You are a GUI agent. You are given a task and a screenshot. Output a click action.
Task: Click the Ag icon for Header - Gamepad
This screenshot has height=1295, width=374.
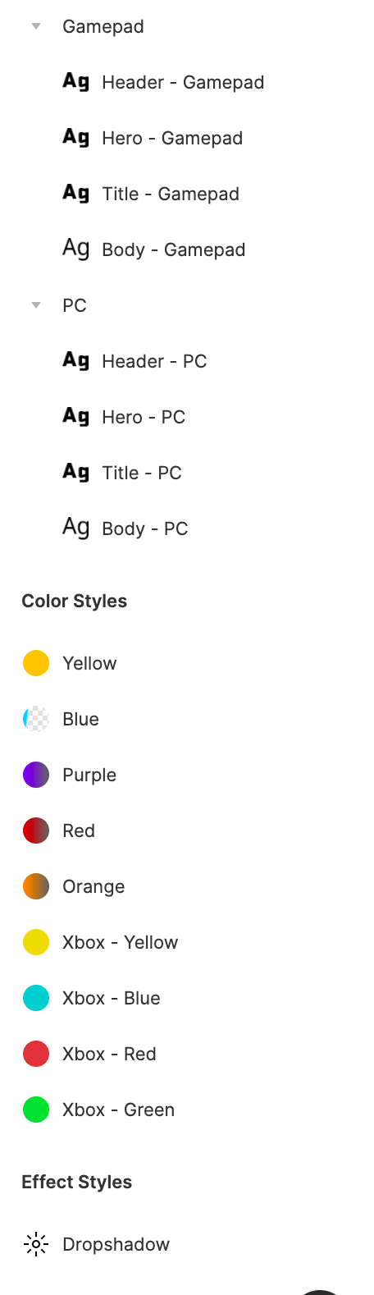[x=76, y=82]
